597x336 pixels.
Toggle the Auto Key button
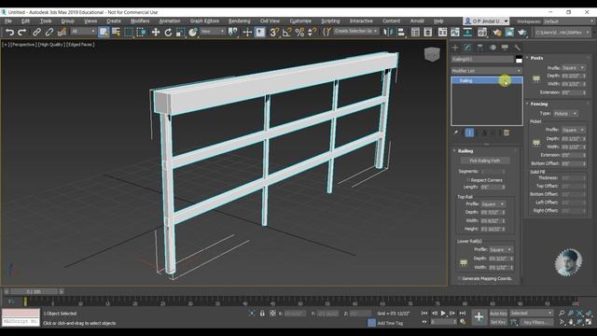point(498,314)
